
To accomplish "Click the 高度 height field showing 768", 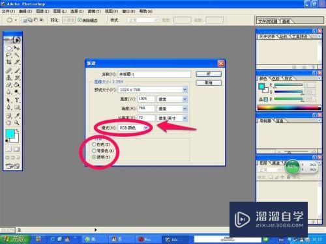I will click(146, 109).
